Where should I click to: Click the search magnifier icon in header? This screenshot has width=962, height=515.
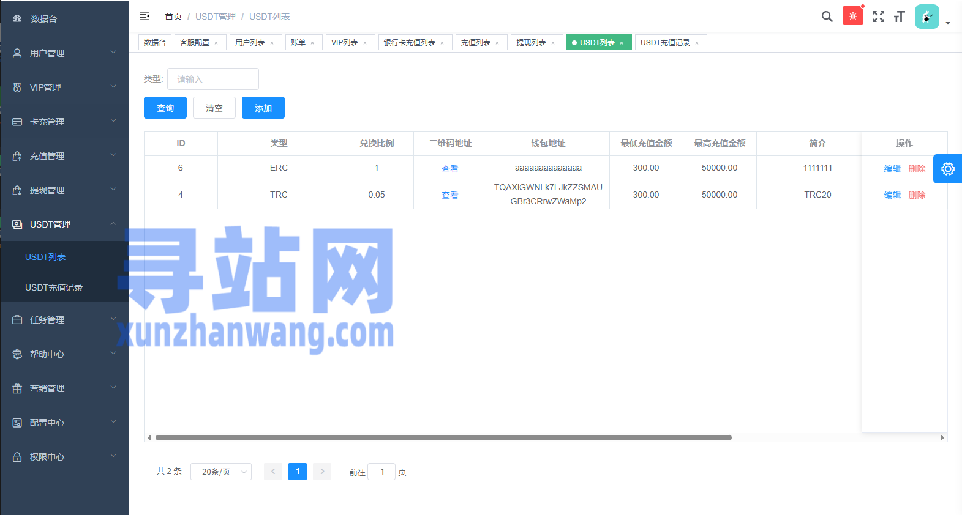coord(827,17)
